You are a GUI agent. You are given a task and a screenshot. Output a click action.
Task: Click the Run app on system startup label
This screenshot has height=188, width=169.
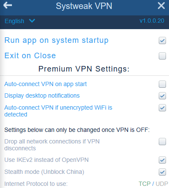56,40
